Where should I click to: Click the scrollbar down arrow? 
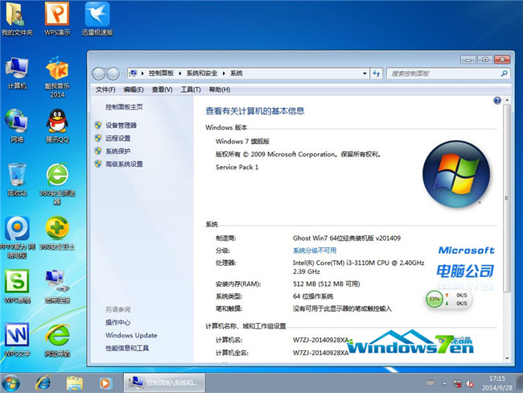(x=507, y=358)
